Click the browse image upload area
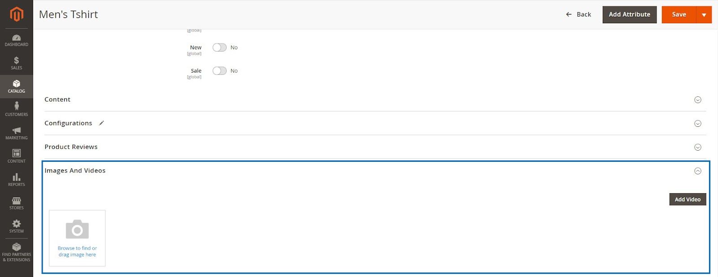This screenshot has width=718, height=277. [x=77, y=238]
